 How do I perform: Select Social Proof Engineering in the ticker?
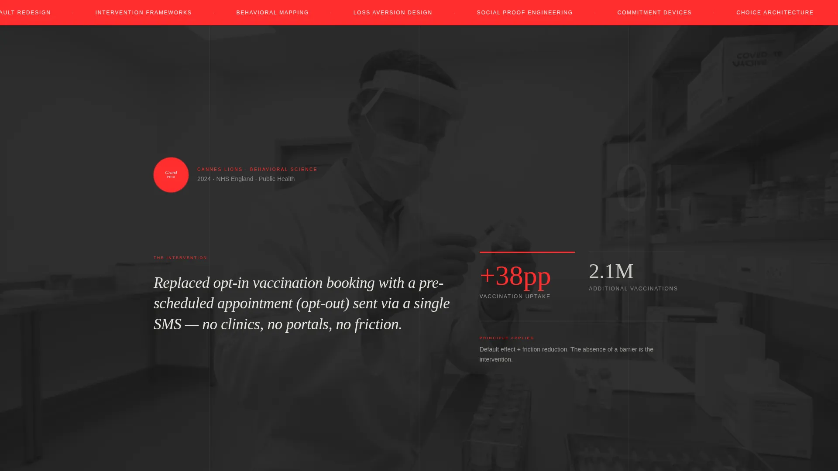click(x=525, y=13)
